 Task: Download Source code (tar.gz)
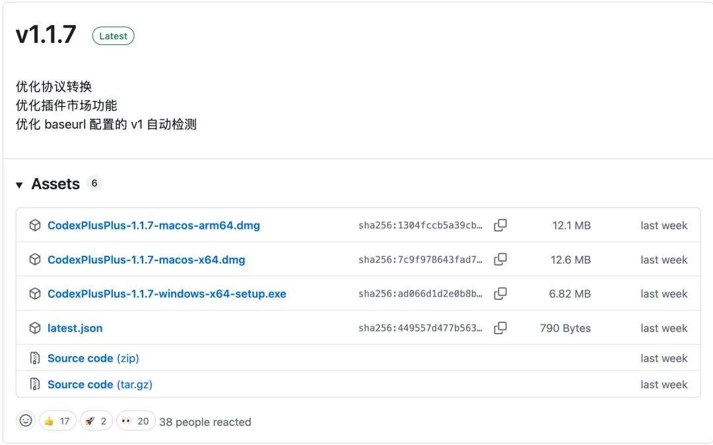[x=100, y=384]
